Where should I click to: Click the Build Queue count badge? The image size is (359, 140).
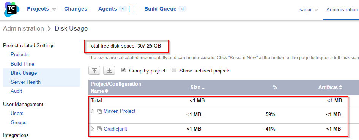pos(183,9)
